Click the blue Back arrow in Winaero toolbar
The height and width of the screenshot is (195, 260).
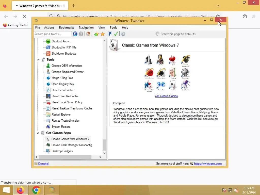point(75,34)
